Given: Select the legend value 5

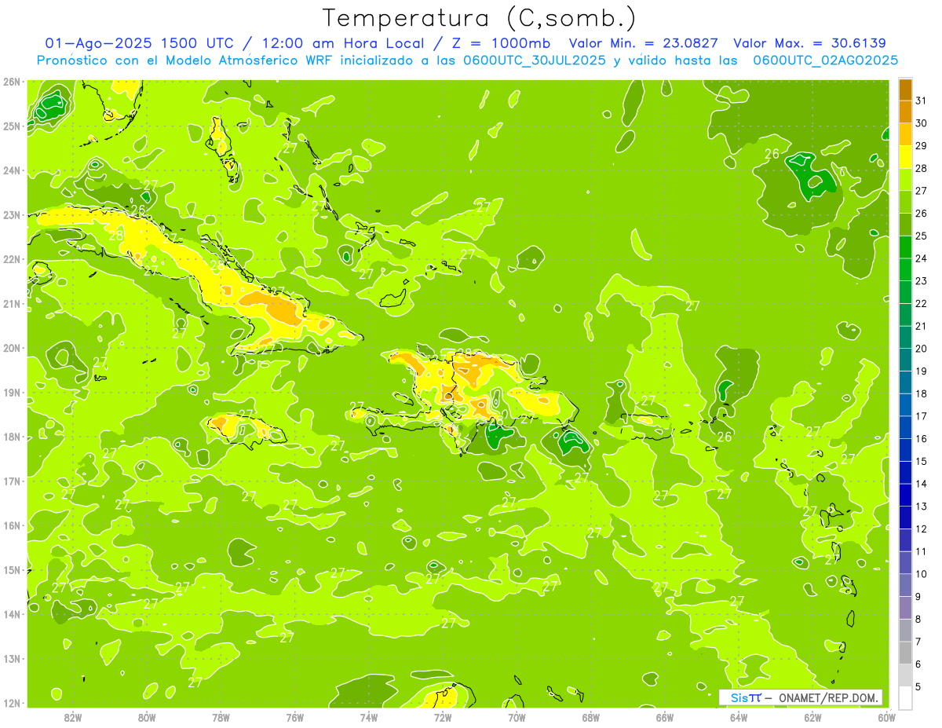Looking at the screenshot, I should tap(918, 687).
